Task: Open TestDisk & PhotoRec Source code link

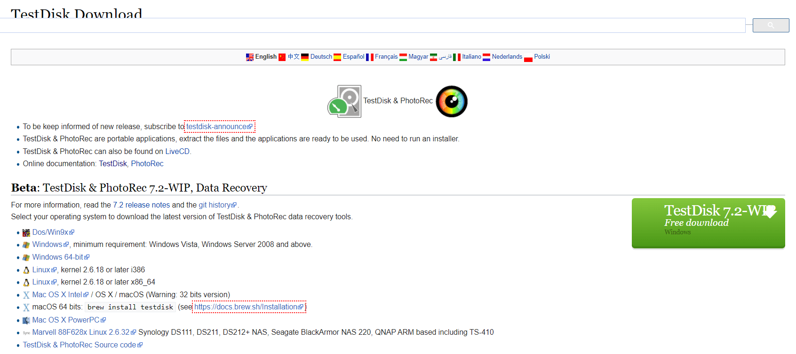Action: [x=83, y=345]
